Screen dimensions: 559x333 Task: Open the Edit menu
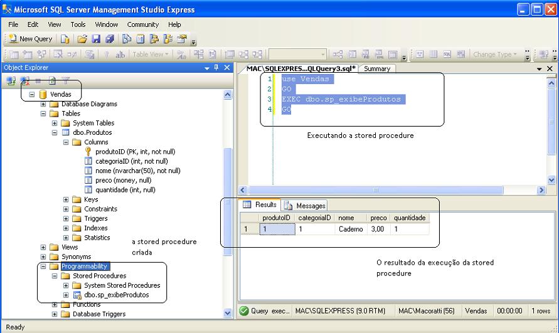tap(33, 24)
